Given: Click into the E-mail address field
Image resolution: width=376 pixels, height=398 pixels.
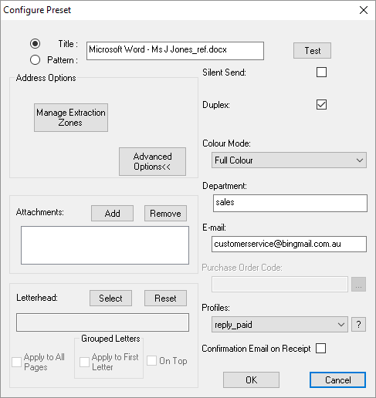Looking at the screenshot, I should [x=289, y=244].
